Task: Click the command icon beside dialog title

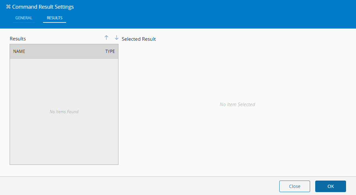Action: (8, 7)
